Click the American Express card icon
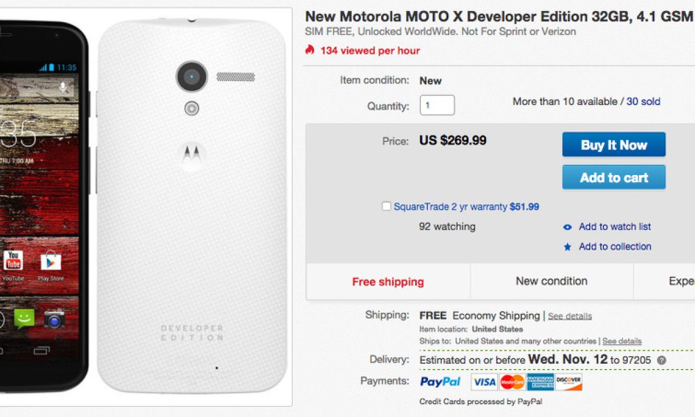 [x=540, y=382]
